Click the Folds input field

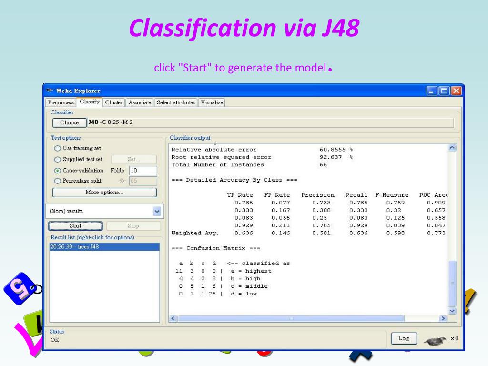143,171
